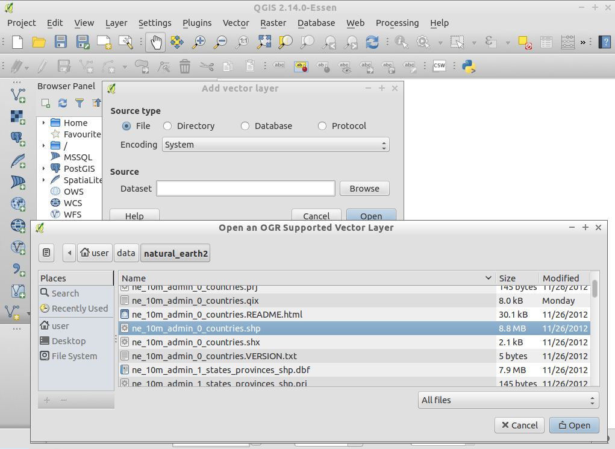
Task: Toggle type-a-file-name pencil button in file dialog
Action: pyautogui.click(x=46, y=253)
